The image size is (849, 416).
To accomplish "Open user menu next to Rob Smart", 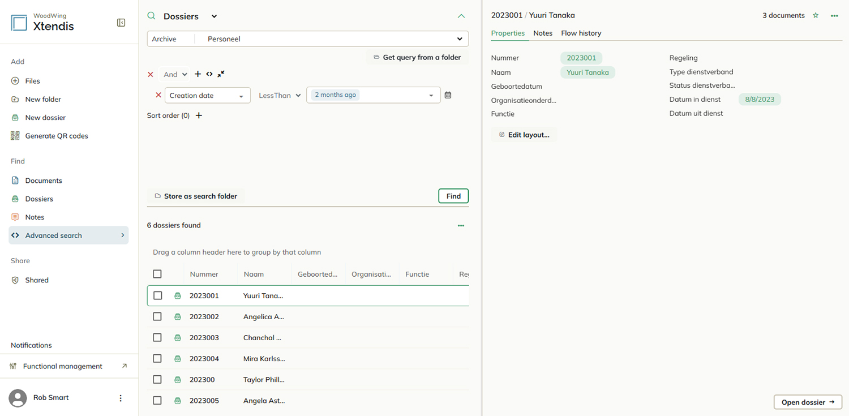I will [121, 398].
